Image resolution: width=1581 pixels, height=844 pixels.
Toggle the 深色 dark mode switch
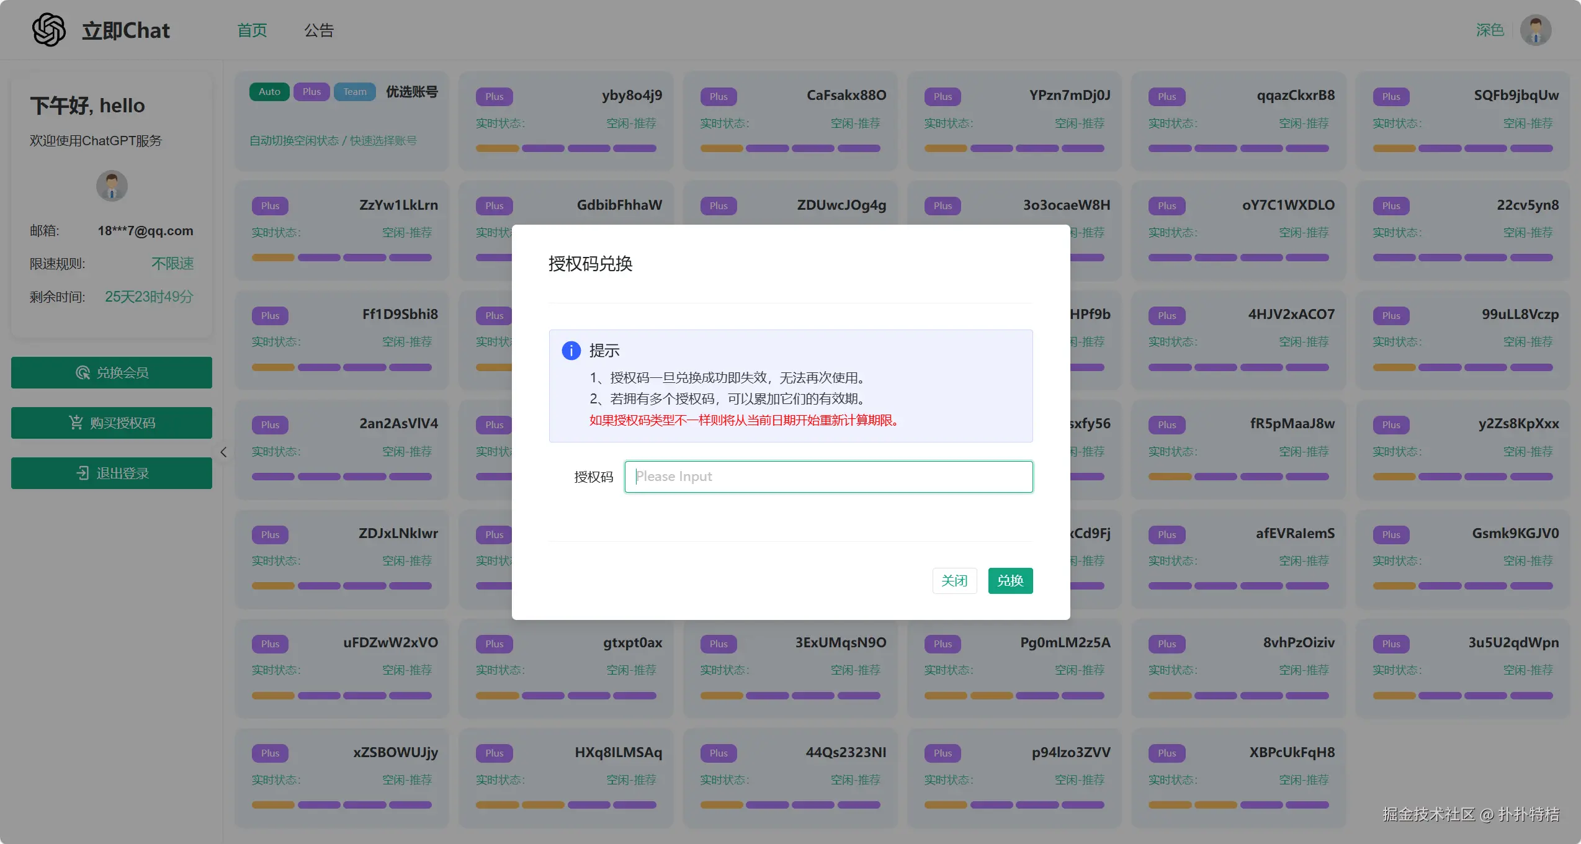[1490, 30]
